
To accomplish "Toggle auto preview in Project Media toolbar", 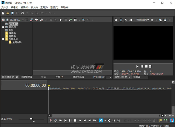I will [x=71, y=20].
